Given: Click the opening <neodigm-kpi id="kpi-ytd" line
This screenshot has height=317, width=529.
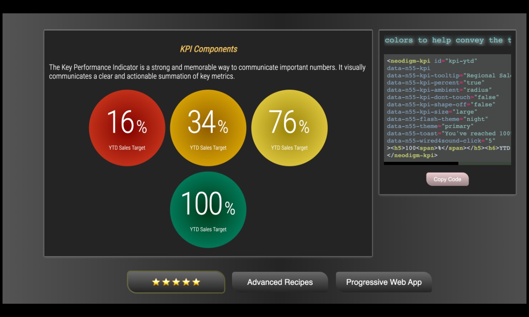Looking at the screenshot, I should coord(432,61).
